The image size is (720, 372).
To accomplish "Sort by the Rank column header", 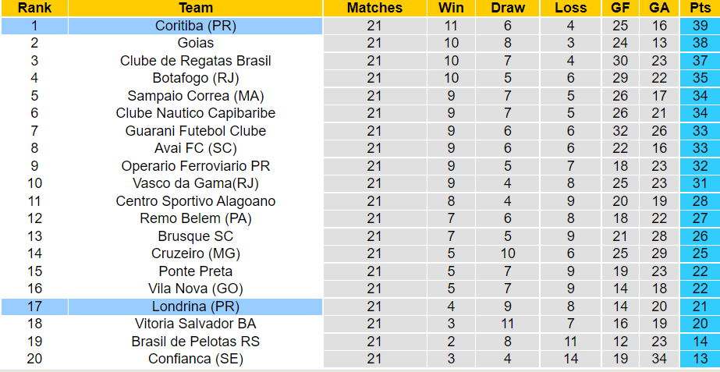I will [34, 8].
